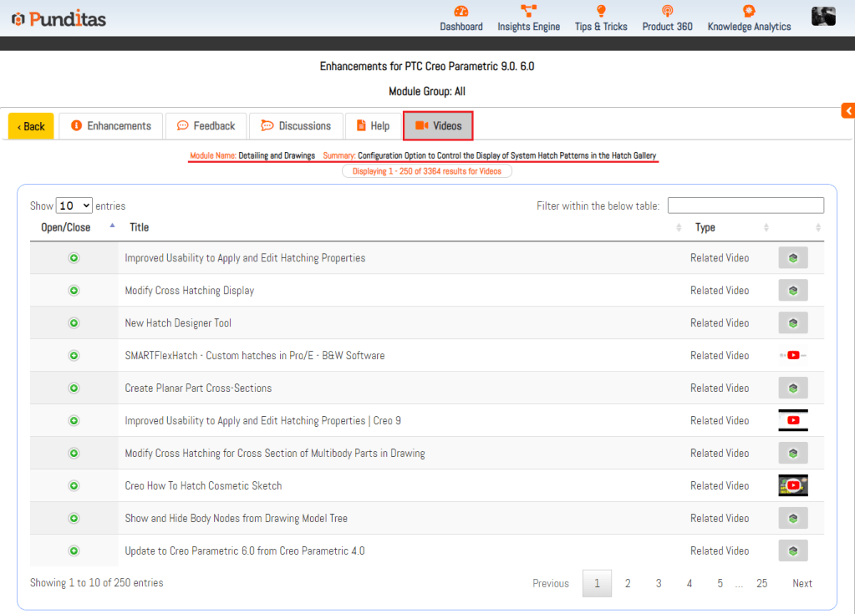
Task: Click the Punditas logo
Action: tap(59, 18)
